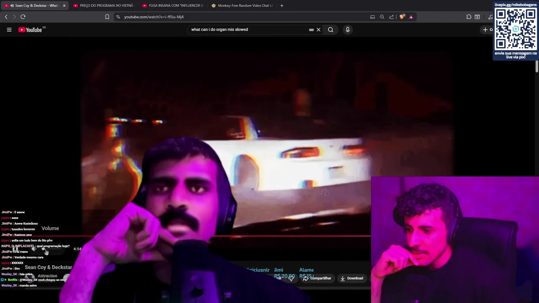Clear the YouTube search text
The height and width of the screenshot is (303, 539).
tap(318, 29)
